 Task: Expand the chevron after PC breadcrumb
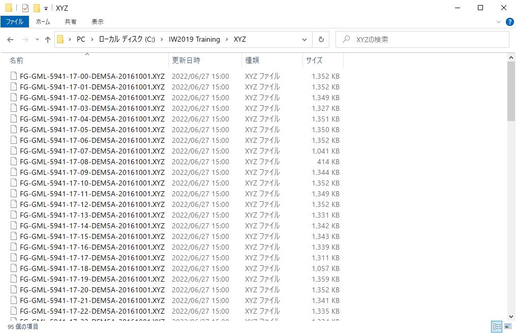(x=92, y=40)
